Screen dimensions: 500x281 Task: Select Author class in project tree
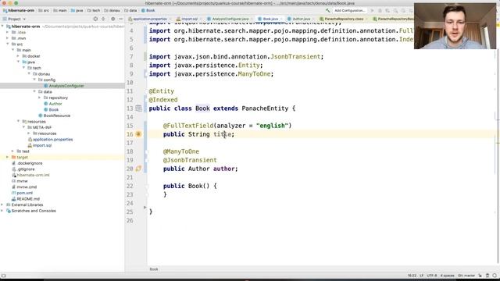coord(55,104)
